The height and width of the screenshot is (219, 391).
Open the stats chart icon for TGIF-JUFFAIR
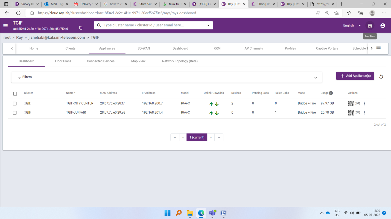click(x=358, y=112)
